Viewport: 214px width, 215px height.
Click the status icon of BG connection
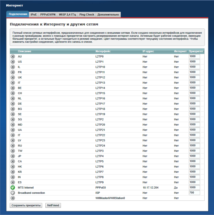coord(13,109)
